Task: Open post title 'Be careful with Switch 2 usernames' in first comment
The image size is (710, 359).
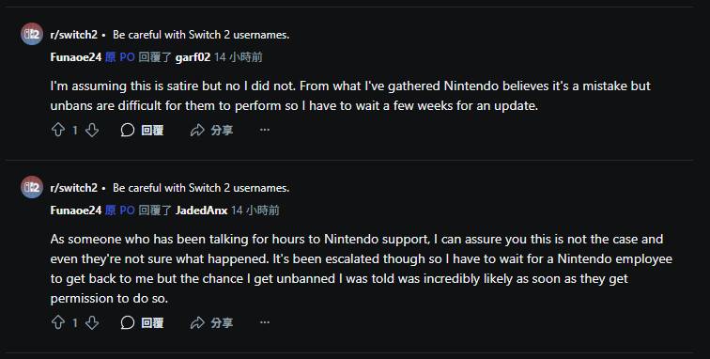Action: 201,35
